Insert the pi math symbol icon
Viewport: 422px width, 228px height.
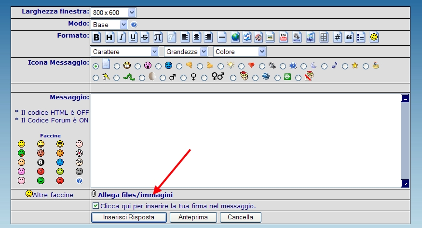tap(158, 37)
